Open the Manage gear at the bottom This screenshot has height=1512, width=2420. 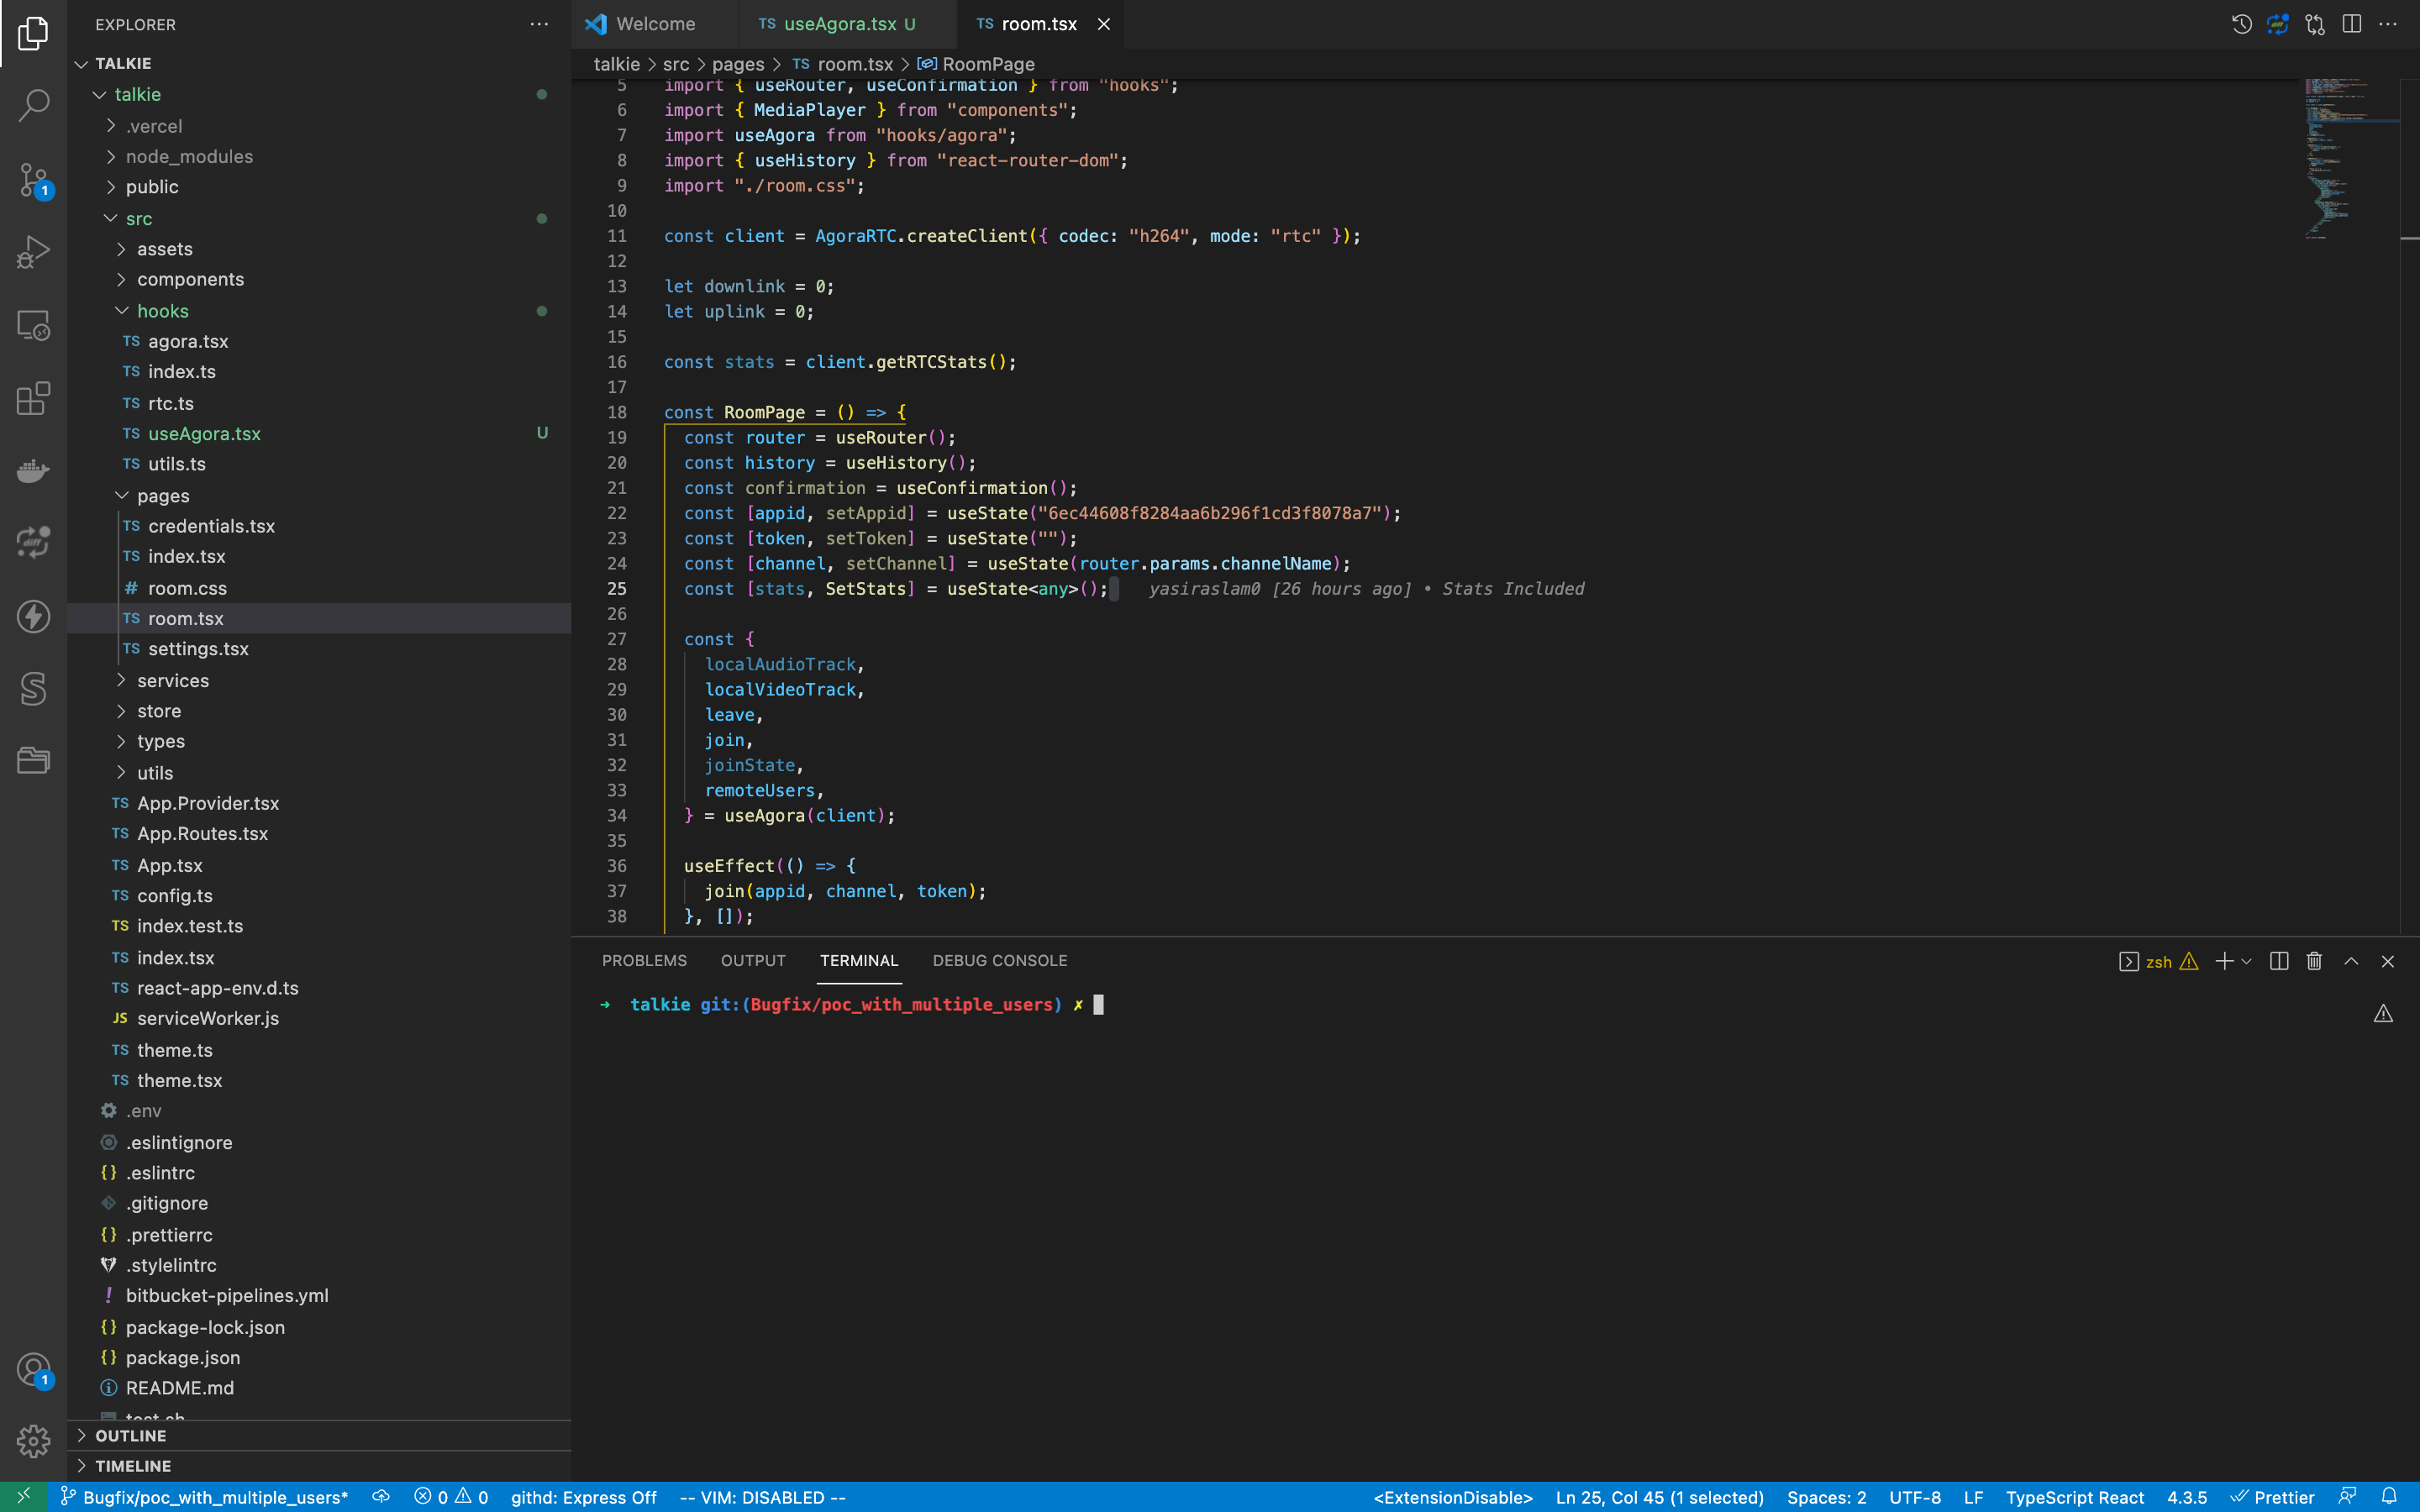[33, 1441]
